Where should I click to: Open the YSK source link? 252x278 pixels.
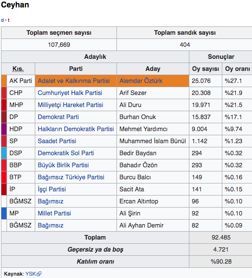point(31,274)
